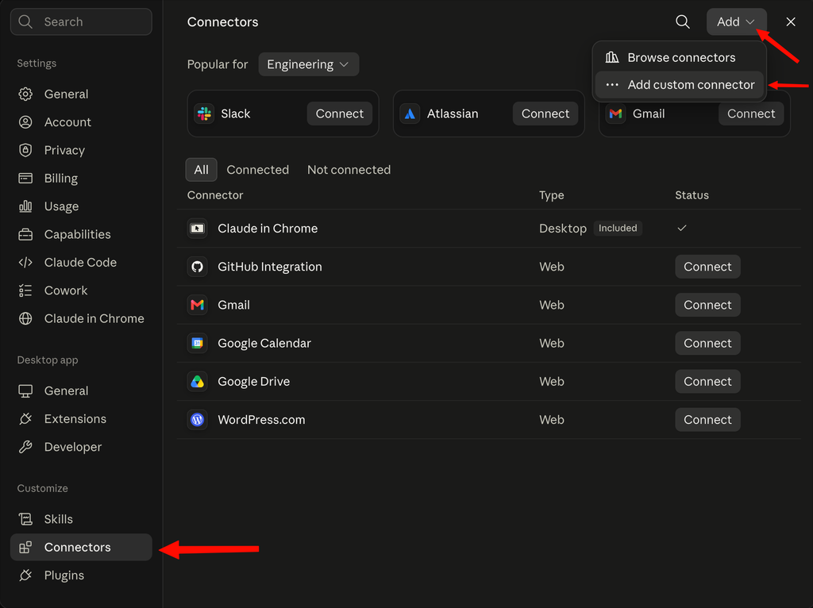Open the Capabilities settings

82,234
